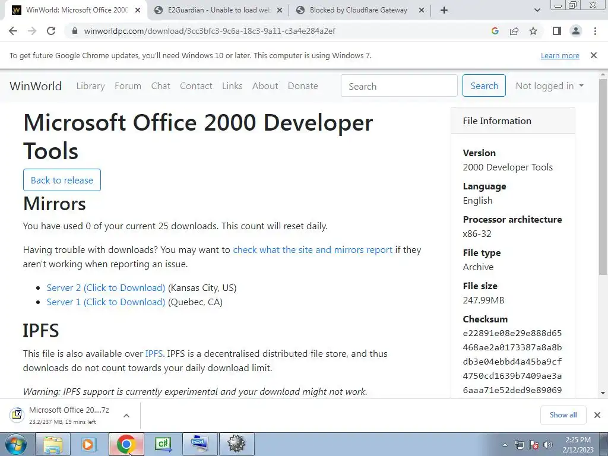The image size is (608, 456).
Task: Show hidden tray icons arrow
Action: (505, 445)
